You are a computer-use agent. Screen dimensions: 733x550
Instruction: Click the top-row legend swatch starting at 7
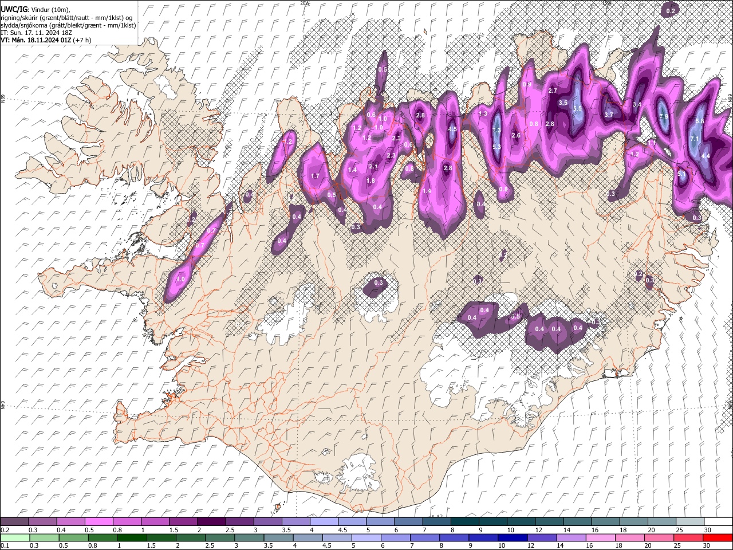click(436, 521)
